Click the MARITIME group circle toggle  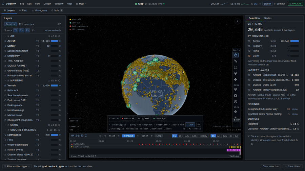coord(59,80)
